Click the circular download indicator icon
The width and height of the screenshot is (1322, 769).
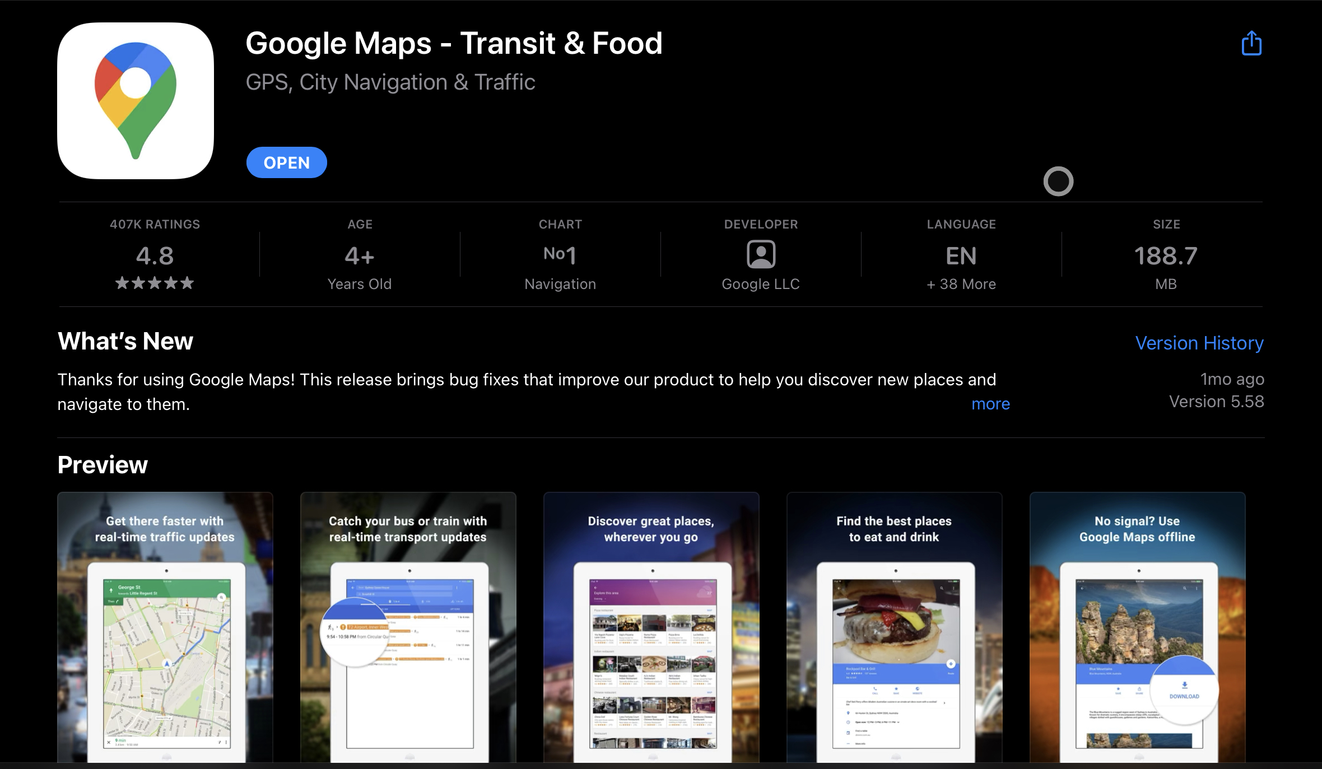(x=1059, y=180)
